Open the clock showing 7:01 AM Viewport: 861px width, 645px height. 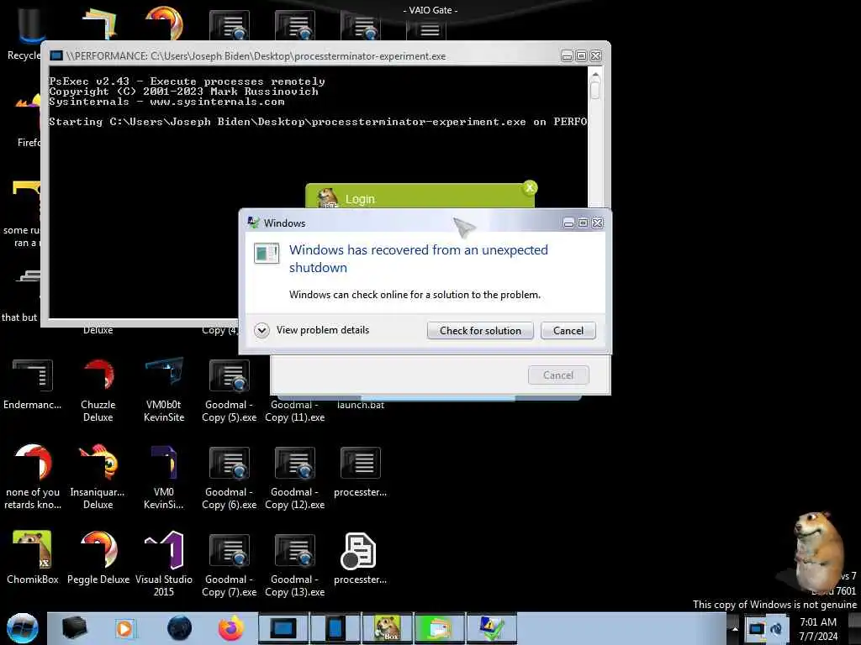tap(818, 629)
